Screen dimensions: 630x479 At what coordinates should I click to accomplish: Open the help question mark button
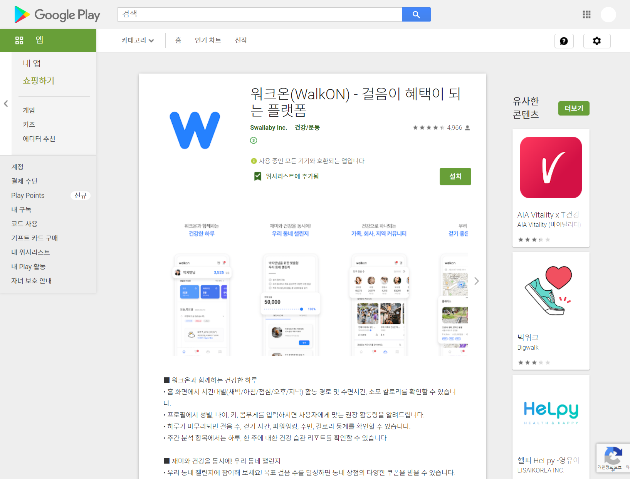[564, 41]
